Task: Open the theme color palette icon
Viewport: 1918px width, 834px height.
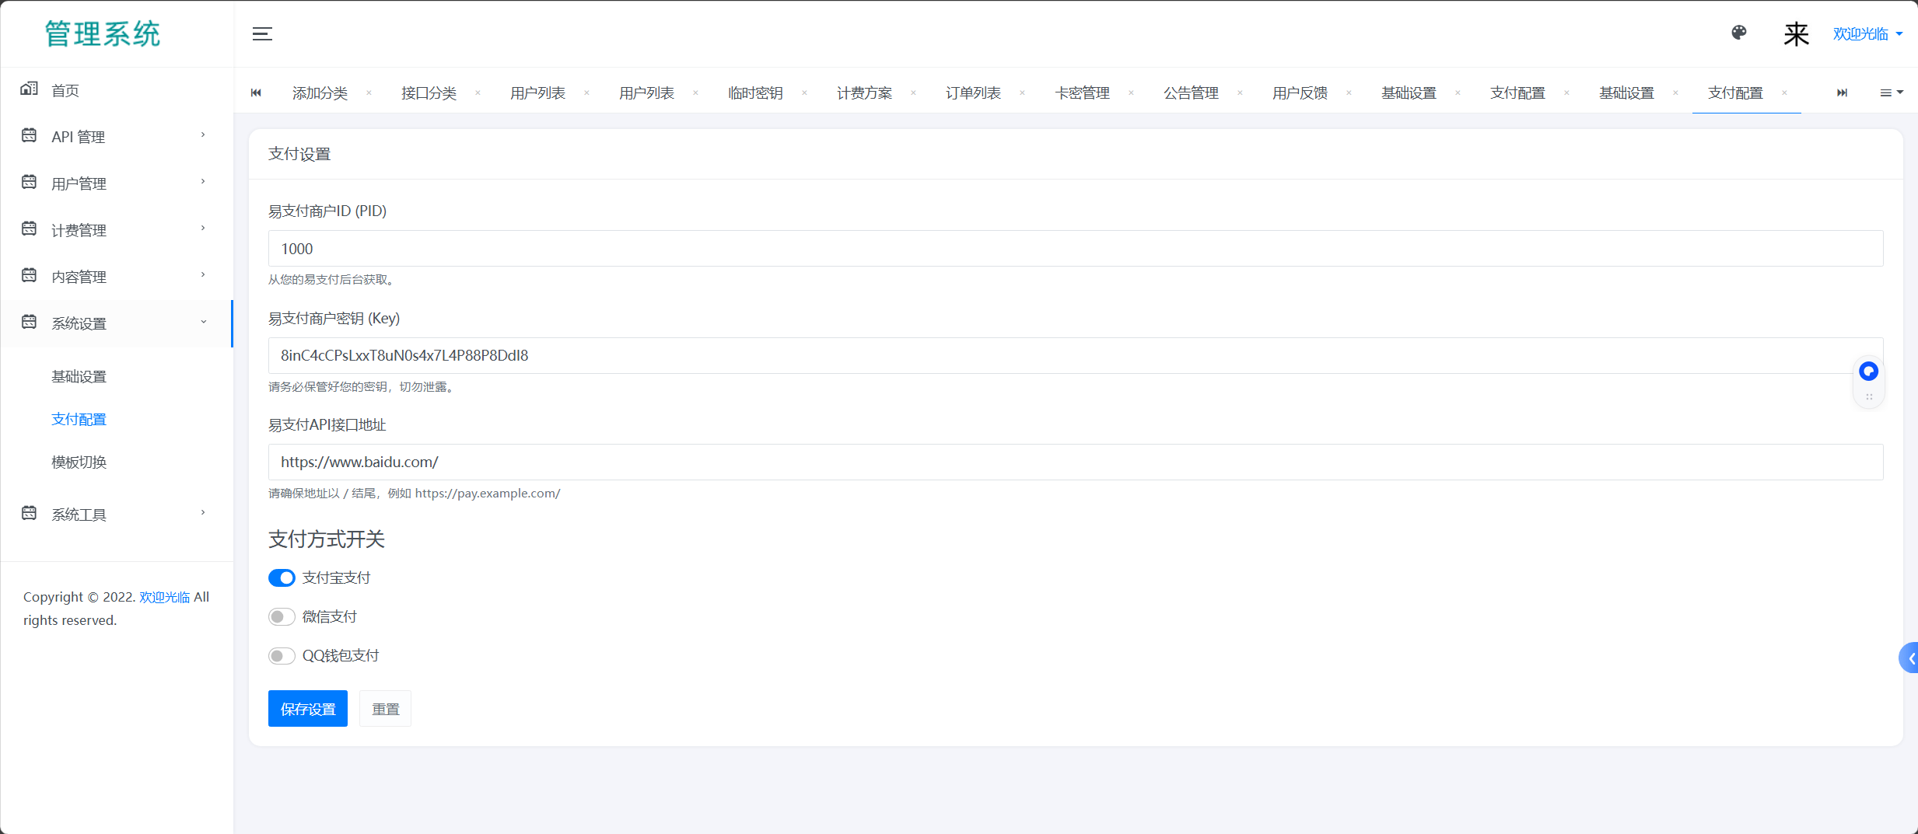Action: (1739, 33)
